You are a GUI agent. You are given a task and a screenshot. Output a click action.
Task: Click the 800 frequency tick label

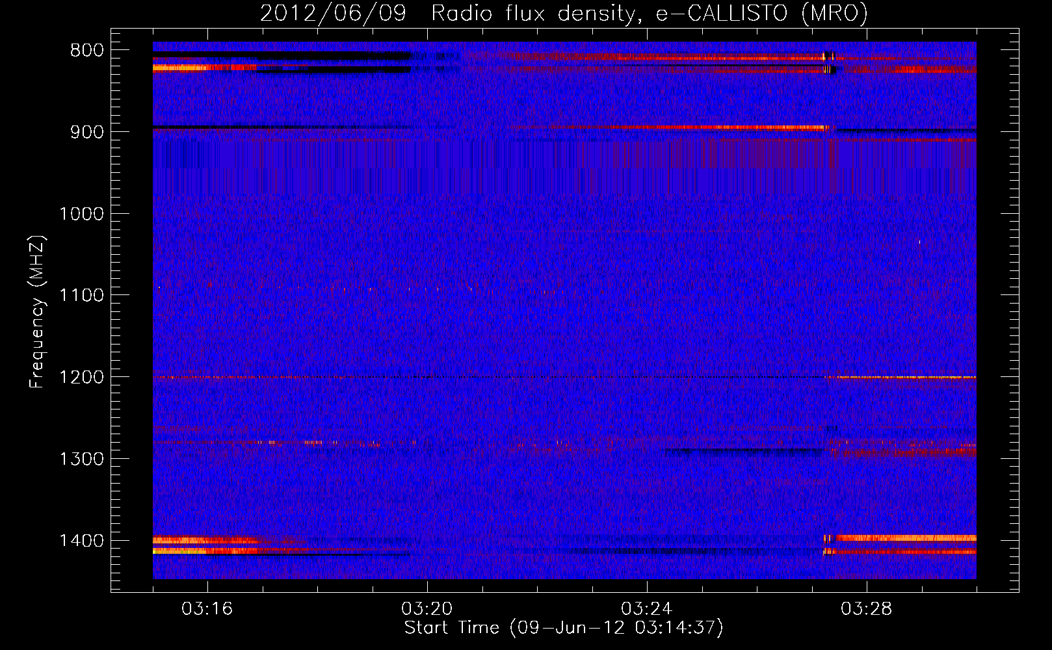point(87,51)
